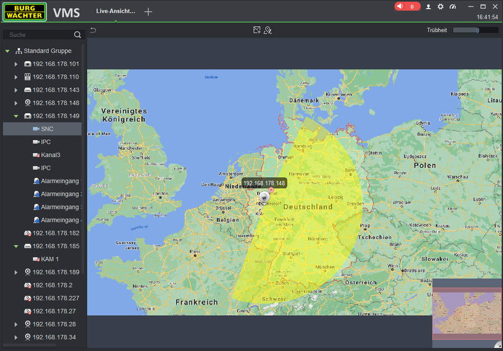
Task: Select the SNC camera channel
Action: (47, 129)
